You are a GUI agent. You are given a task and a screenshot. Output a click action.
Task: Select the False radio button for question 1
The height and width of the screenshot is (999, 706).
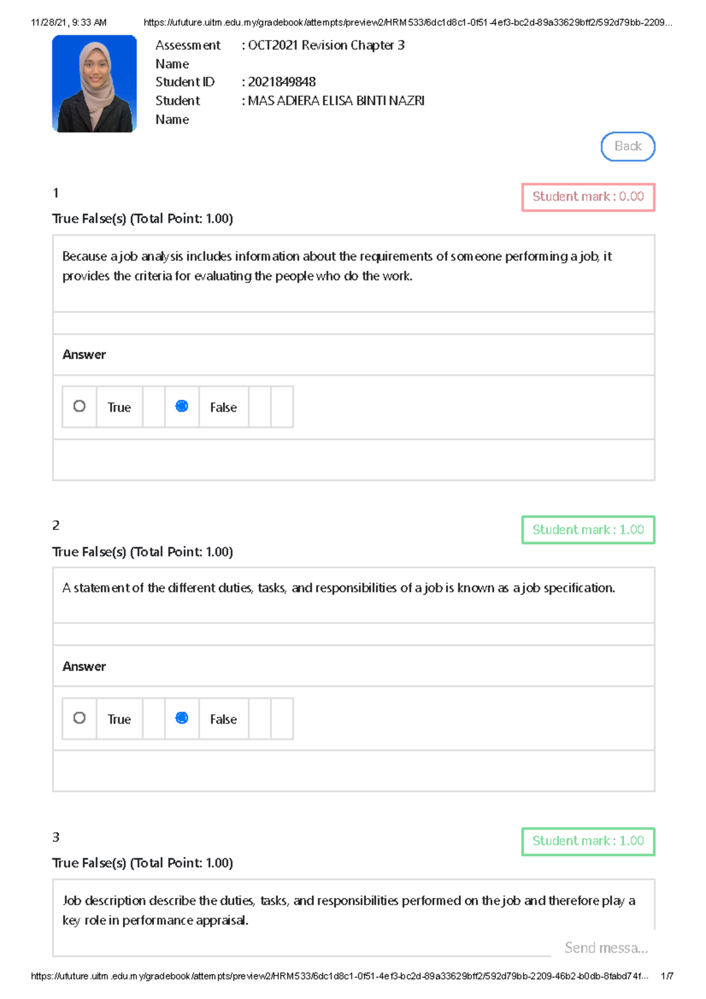182,406
